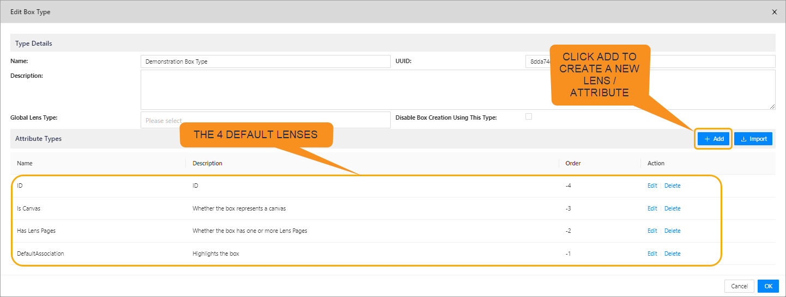Click the Name input field
Screen dimensions: 786x297
click(x=265, y=61)
